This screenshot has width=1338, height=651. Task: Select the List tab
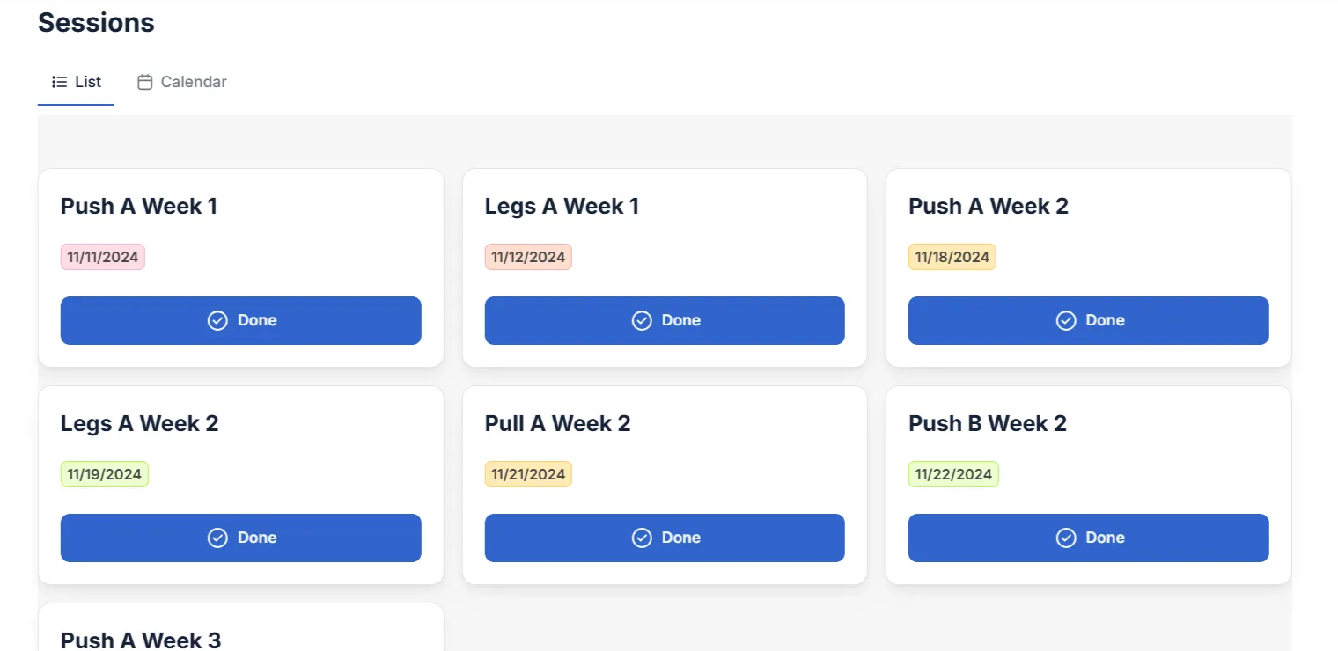(77, 82)
